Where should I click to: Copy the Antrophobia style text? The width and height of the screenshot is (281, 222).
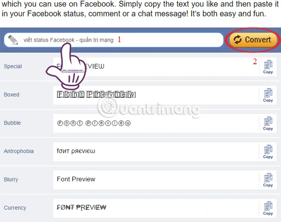[x=268, y=152]
